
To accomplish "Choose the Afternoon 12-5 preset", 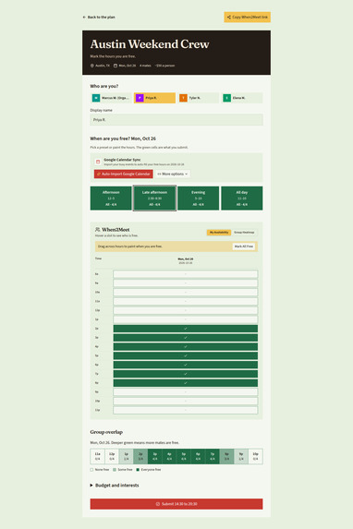I will coord(111,198).
